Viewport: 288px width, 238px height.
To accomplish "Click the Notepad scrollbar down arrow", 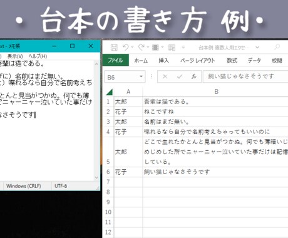I will click(96, 178).
